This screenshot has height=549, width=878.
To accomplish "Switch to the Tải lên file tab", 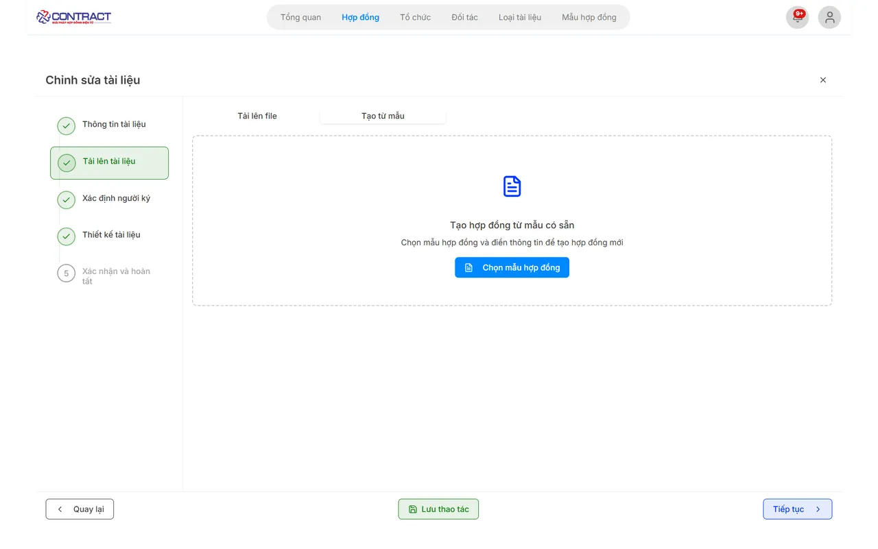I will (257, 116).
